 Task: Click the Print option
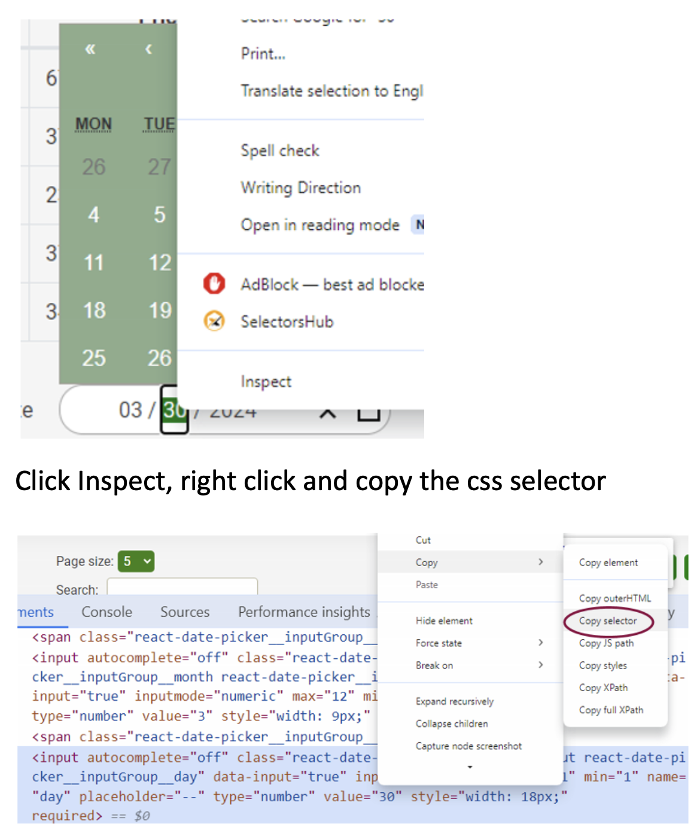coord(263,53)
